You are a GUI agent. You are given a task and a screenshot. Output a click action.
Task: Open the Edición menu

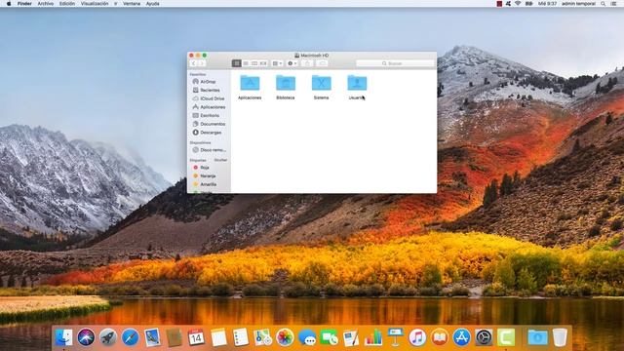tap(67, 4)
